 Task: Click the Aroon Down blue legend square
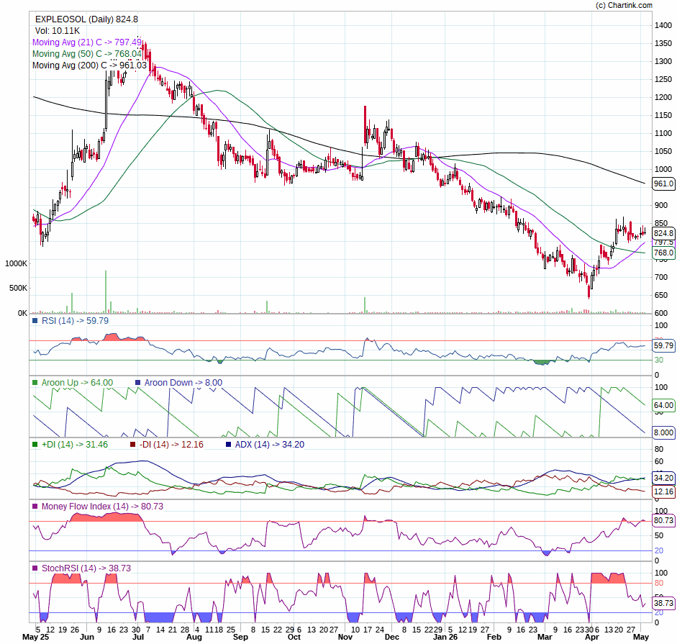click(137, 383)
